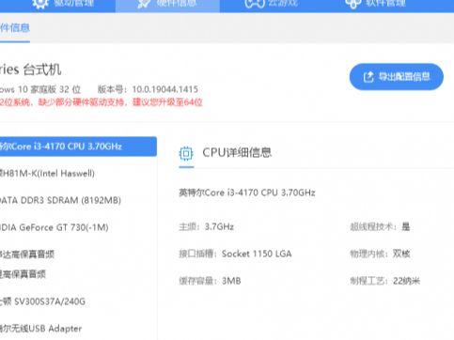Click the 10 家庭版 32 位 system text
Viewport: 454px width, 340px height.
pos(49,89)
